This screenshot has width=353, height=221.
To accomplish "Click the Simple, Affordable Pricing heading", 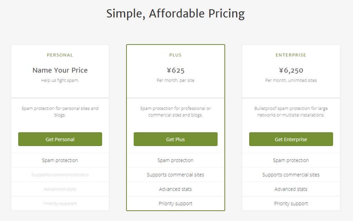I will (175, 13).
